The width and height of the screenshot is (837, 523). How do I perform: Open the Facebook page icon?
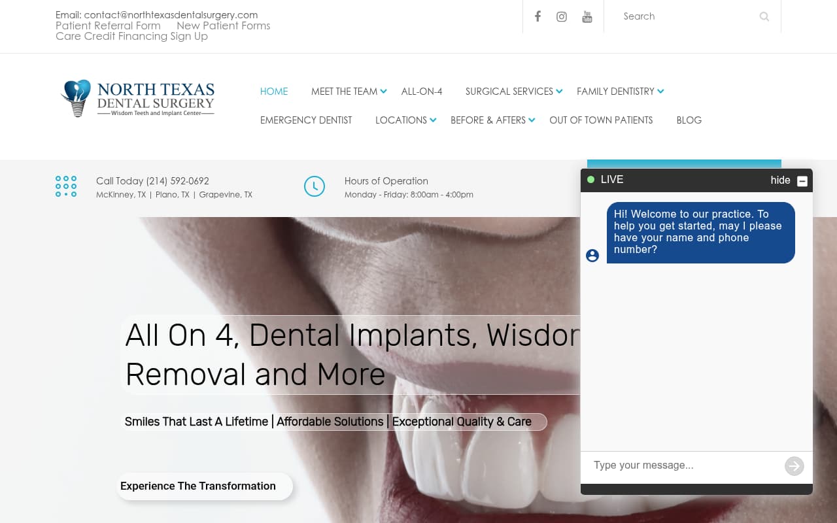(538, 16)
